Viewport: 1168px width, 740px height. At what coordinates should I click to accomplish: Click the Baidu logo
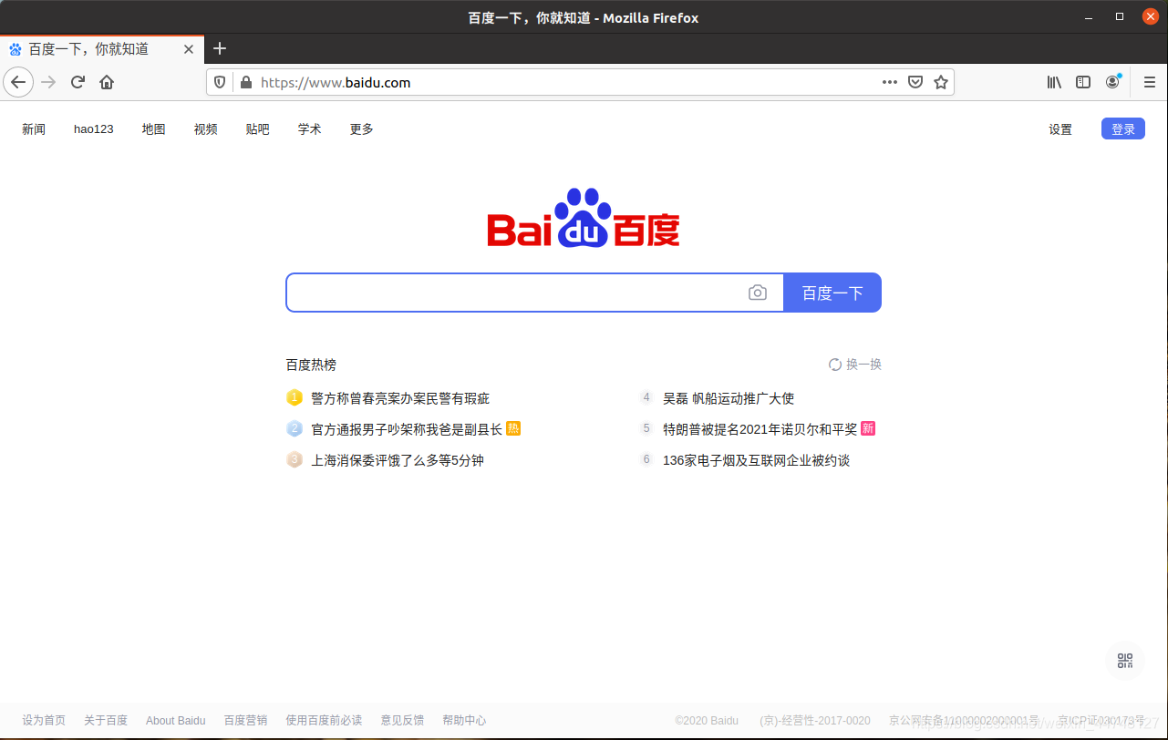(x=584, y=218)
